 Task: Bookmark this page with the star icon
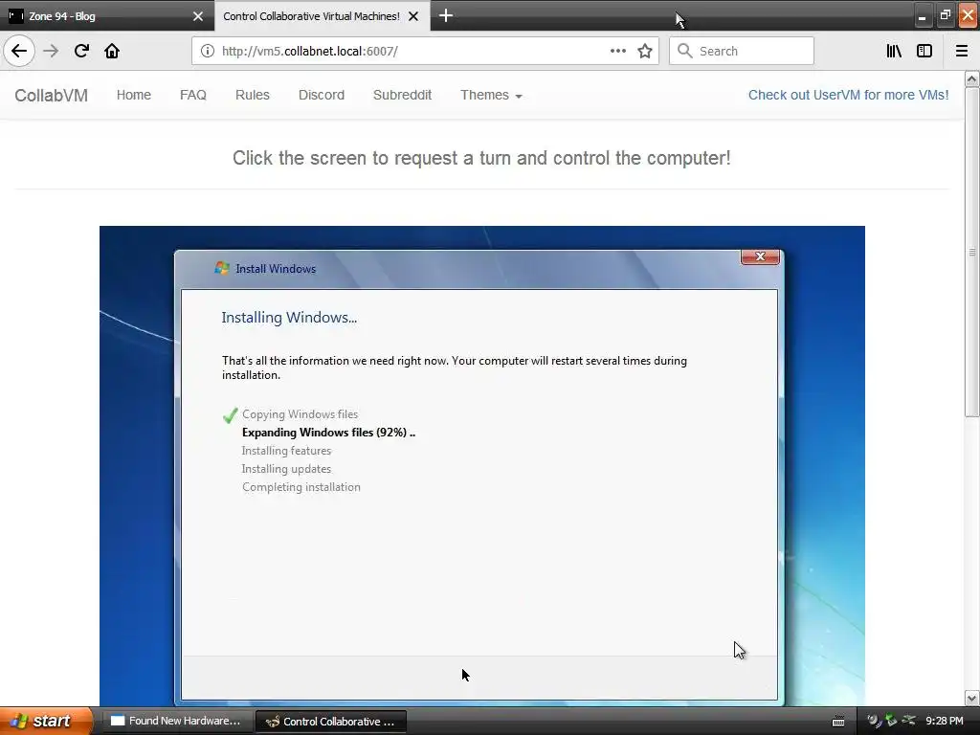click(645, 51)
